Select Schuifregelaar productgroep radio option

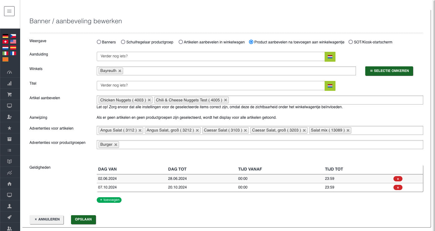[123, 42]
